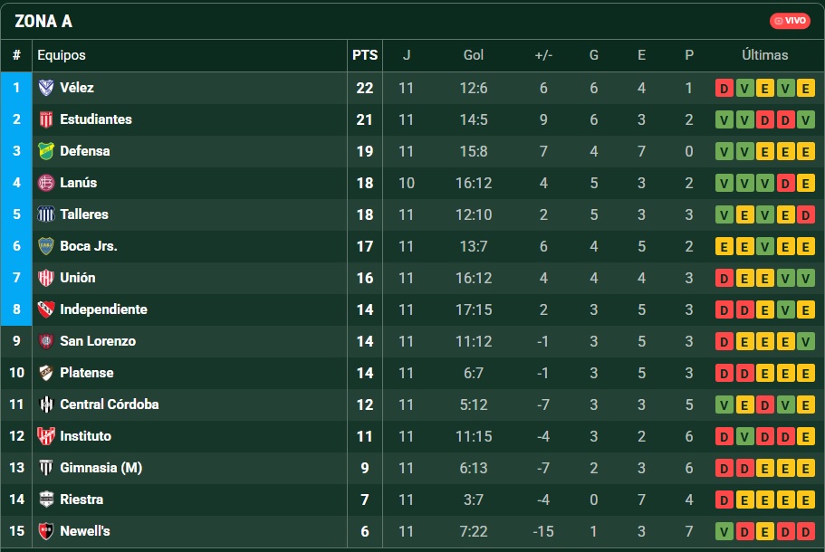Click the Lanús club crest icon
The width and height of the screenshot is (825, 552).
coord(46,183)
